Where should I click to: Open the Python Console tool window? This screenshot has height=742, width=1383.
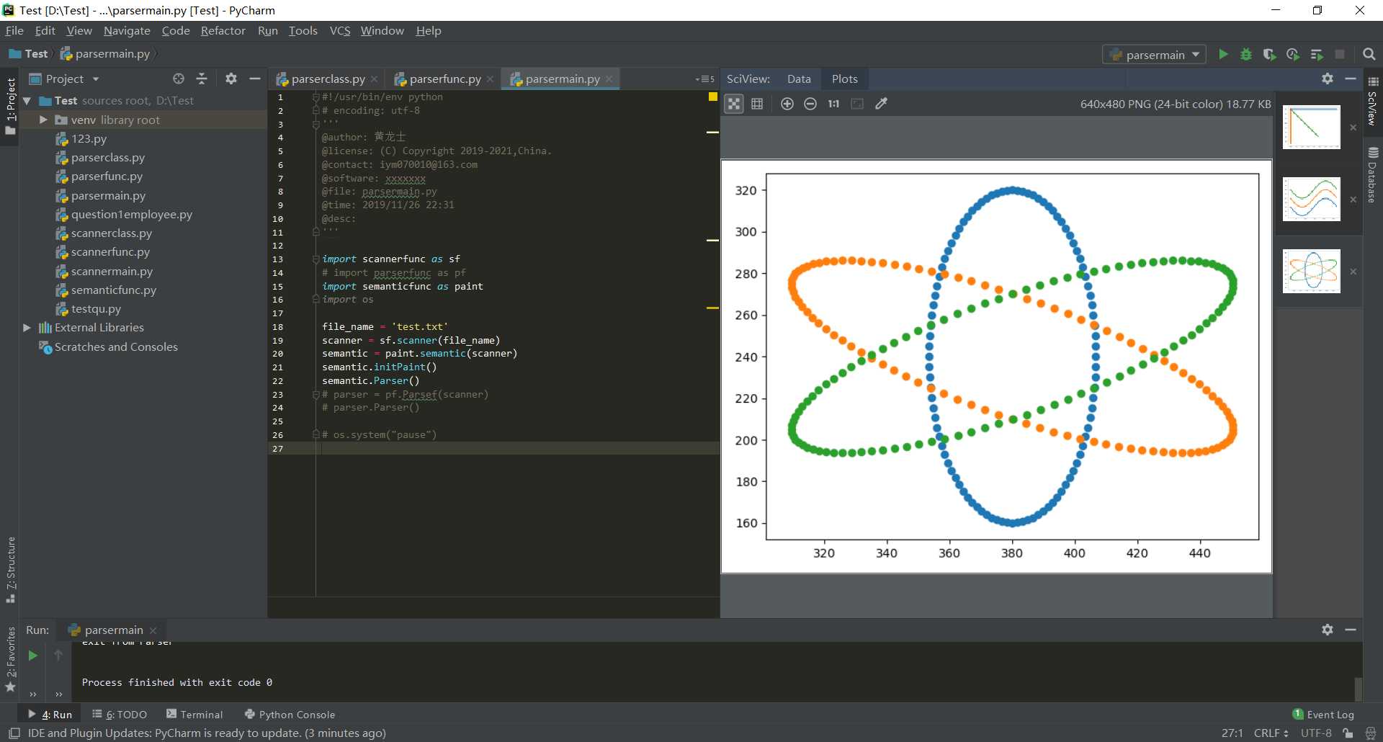pyautogui.click(x=290, y=715)
